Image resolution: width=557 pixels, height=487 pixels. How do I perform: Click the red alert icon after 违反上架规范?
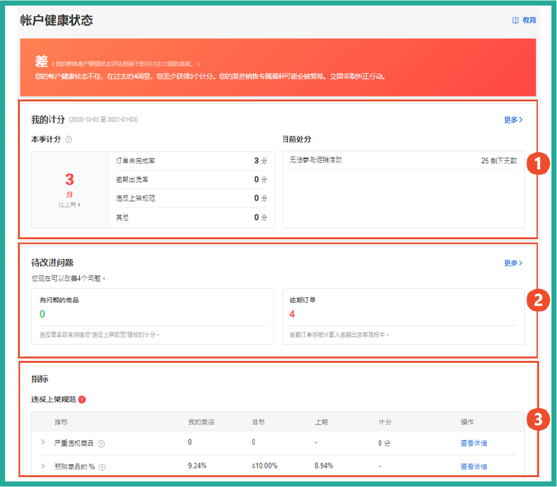(x=83, y=400)
